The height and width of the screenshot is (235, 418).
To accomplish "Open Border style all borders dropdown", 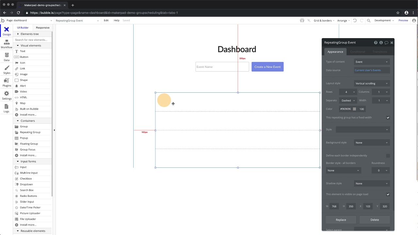I will 343,170.
